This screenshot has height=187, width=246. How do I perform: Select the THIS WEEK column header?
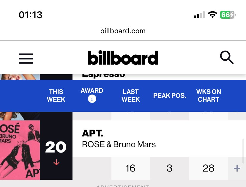tap(56, 95)
